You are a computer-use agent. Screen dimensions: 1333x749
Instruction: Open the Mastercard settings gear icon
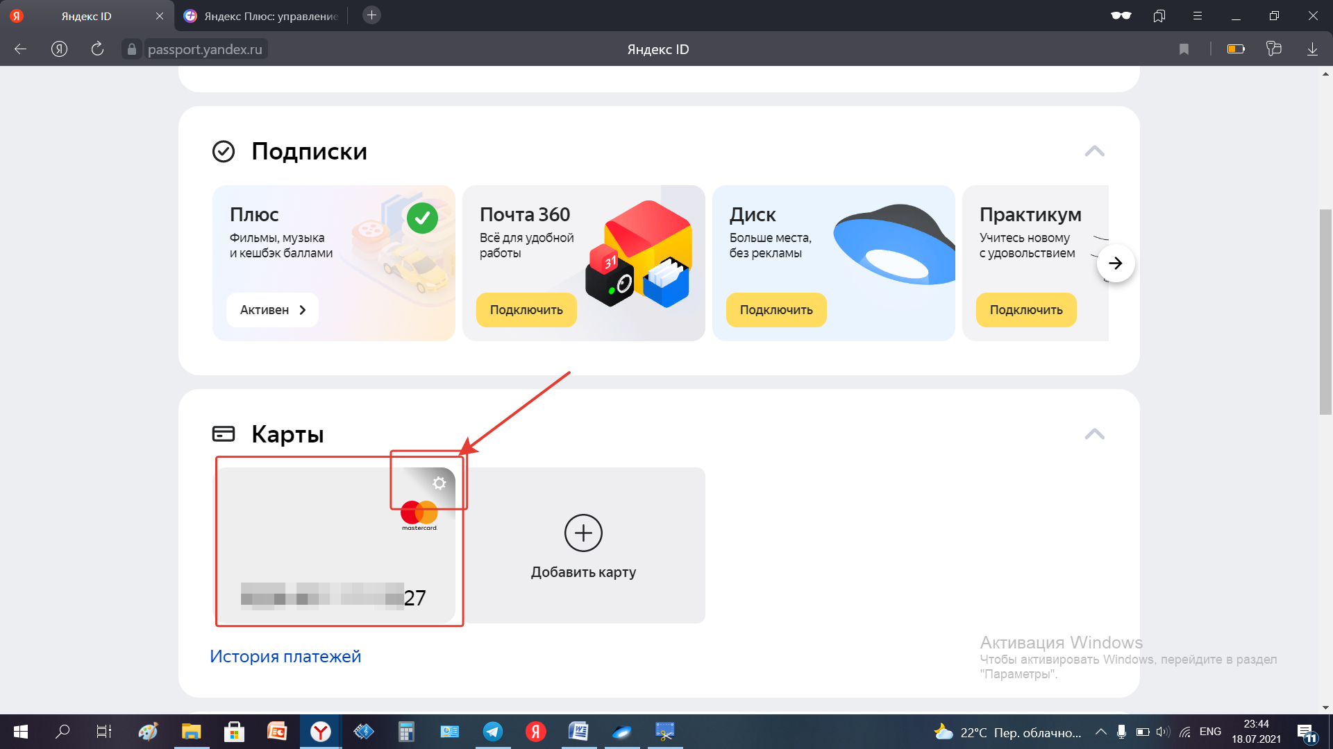[x=439, y=483]
